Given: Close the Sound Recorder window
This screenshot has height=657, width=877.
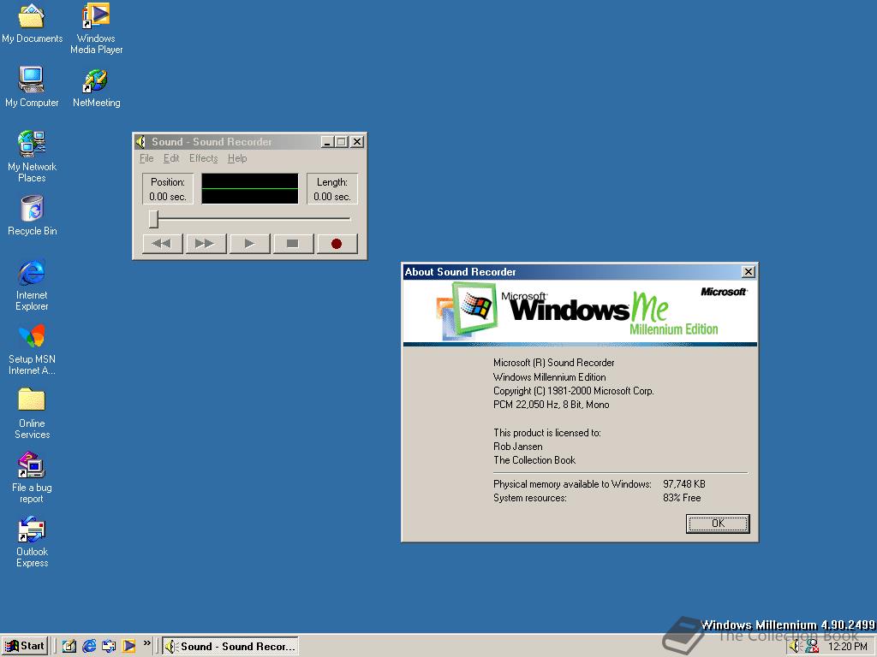Looking at the screenshot, I should point(357,142).
